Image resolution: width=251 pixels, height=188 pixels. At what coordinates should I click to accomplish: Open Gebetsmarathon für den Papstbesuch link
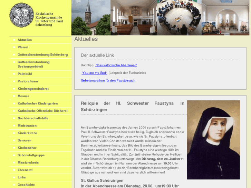pos(108,80)
